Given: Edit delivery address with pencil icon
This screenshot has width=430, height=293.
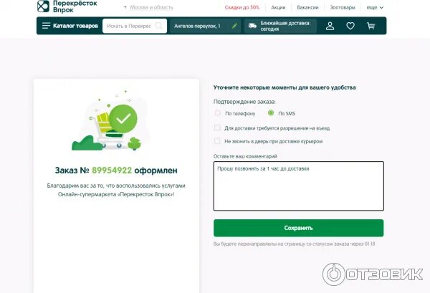Looking at the screenshot, I should 234,26.
